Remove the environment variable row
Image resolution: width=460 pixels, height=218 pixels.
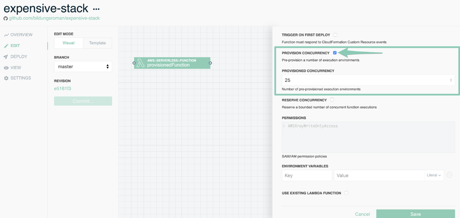click(x=449, y=175)
